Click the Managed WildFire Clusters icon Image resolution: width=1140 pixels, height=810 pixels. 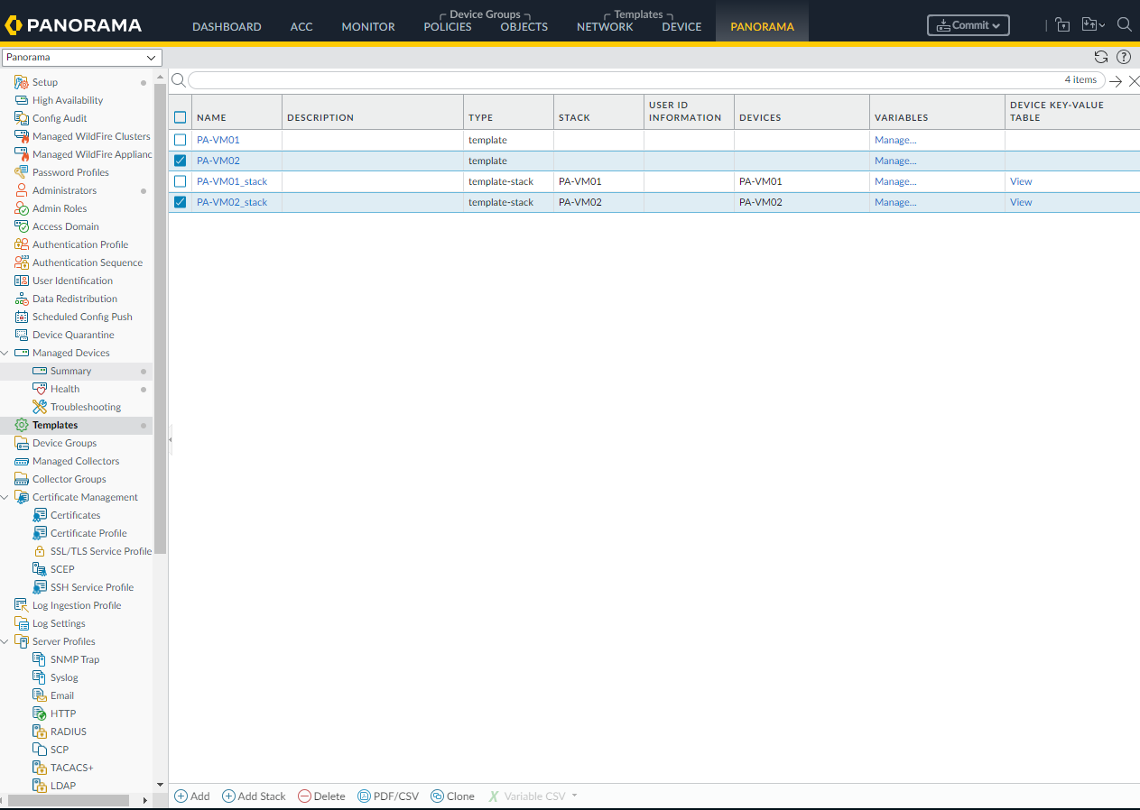22,136
